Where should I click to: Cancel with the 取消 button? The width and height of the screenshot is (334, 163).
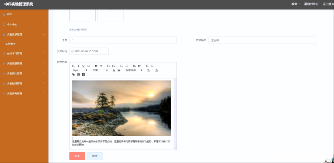[95, 156]
